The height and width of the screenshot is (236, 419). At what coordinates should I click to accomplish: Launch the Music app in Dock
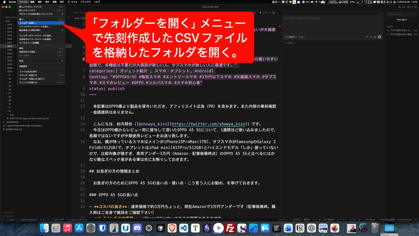click(68, 228)
